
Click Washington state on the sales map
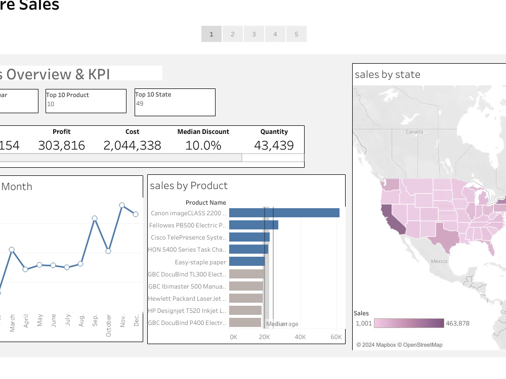click(x=391, y=185)
